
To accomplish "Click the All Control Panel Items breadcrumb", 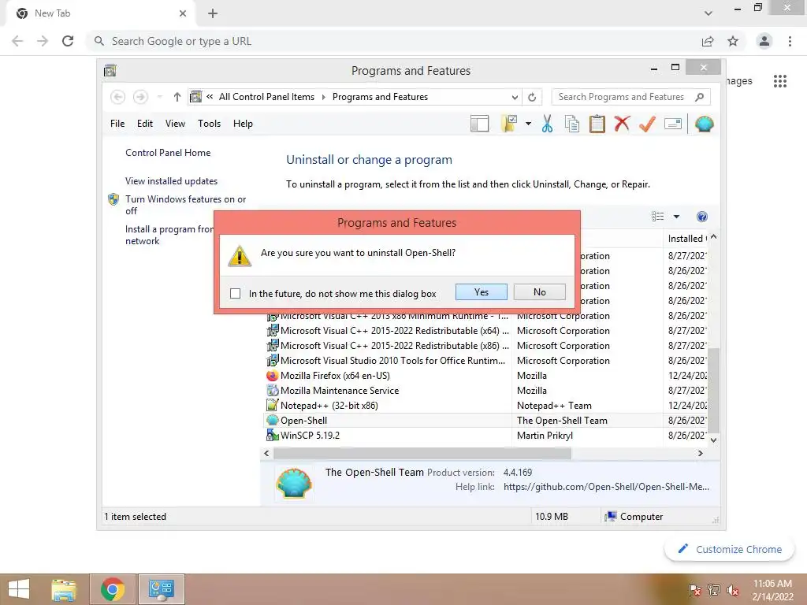I will click(x=266, y=97).
